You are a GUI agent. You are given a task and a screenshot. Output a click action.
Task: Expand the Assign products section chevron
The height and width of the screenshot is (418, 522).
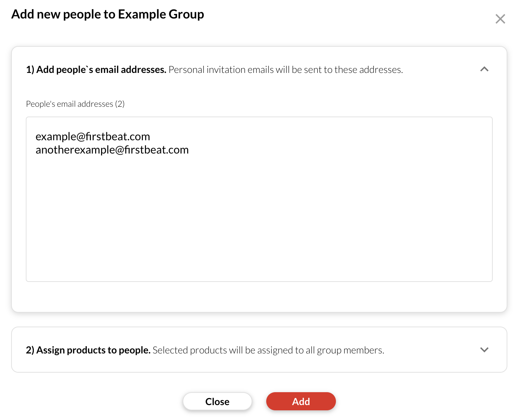tap(484, 350)
